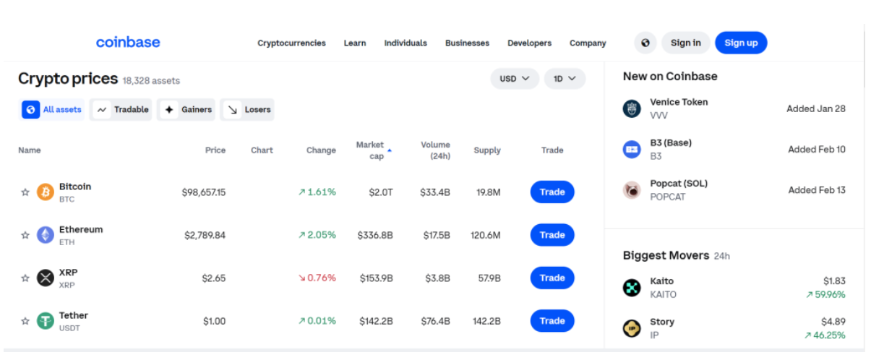Click Trade button for XRP
Screen dimensions: 871x355
552,278
